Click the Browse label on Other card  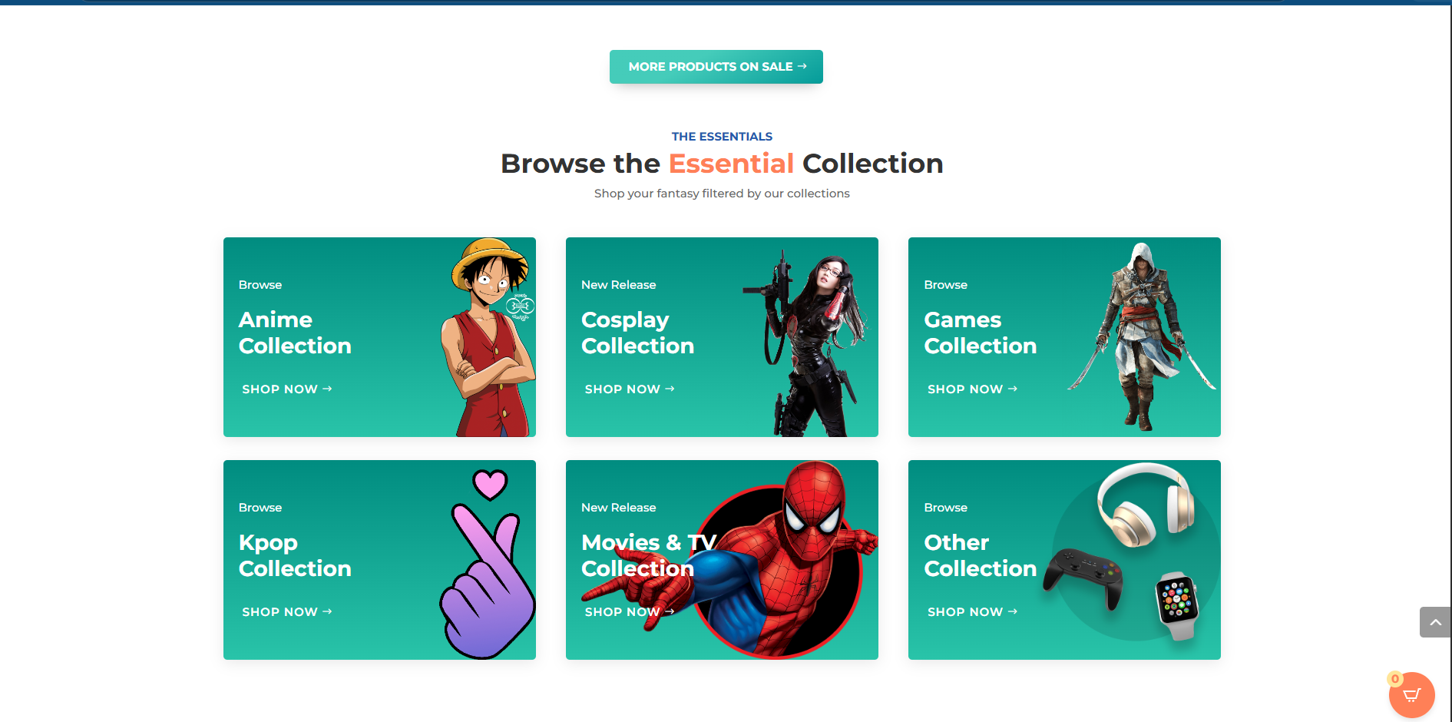[946, 508]
